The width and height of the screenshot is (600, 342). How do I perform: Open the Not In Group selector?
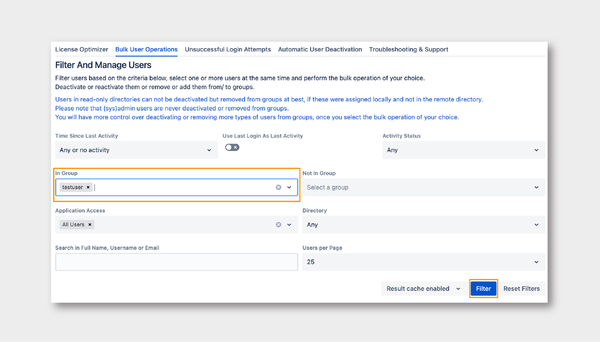(x=424, y=187)
